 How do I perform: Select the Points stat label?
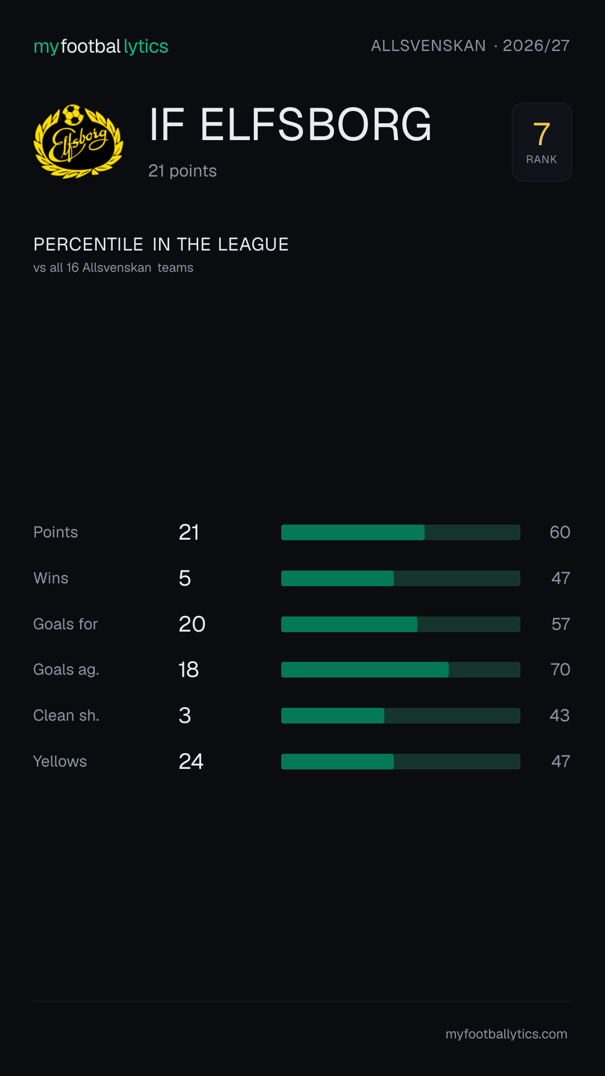55,532
